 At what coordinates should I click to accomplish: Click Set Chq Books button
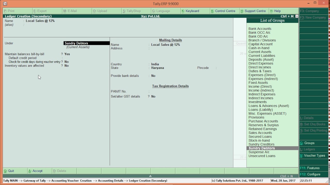click(314, 124)
